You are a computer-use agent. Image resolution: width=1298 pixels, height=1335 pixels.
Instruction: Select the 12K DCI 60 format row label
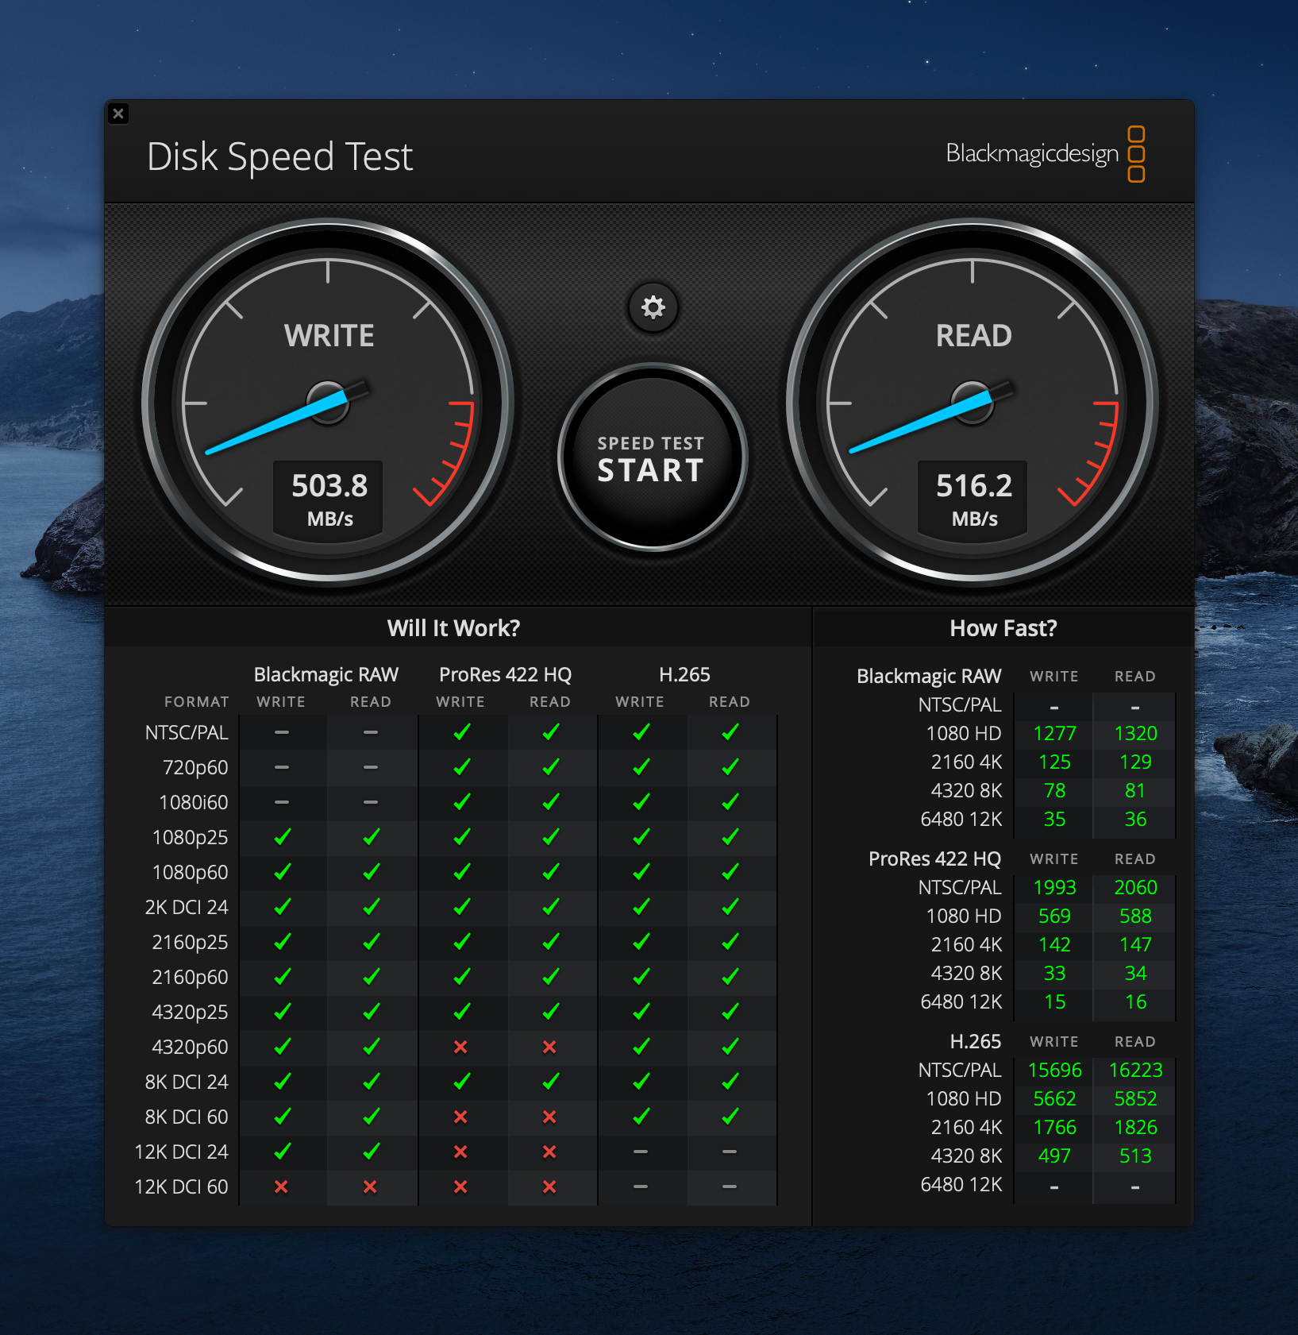(181, 1186)
